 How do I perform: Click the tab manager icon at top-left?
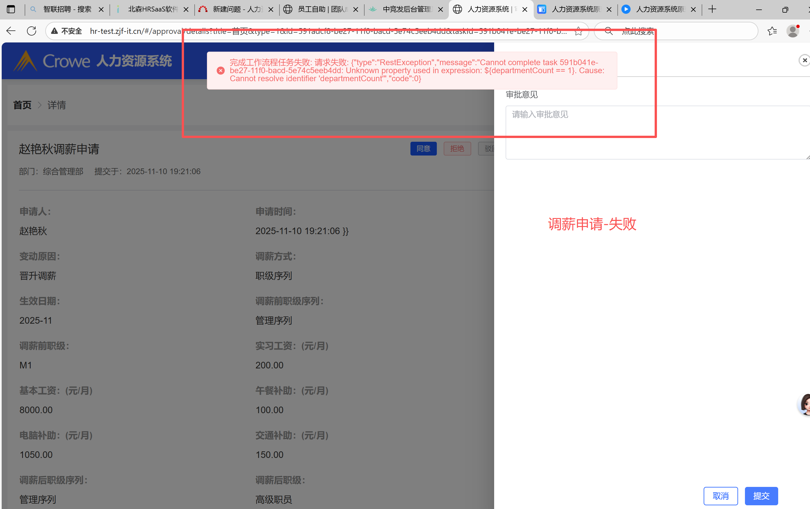point(11,9)
